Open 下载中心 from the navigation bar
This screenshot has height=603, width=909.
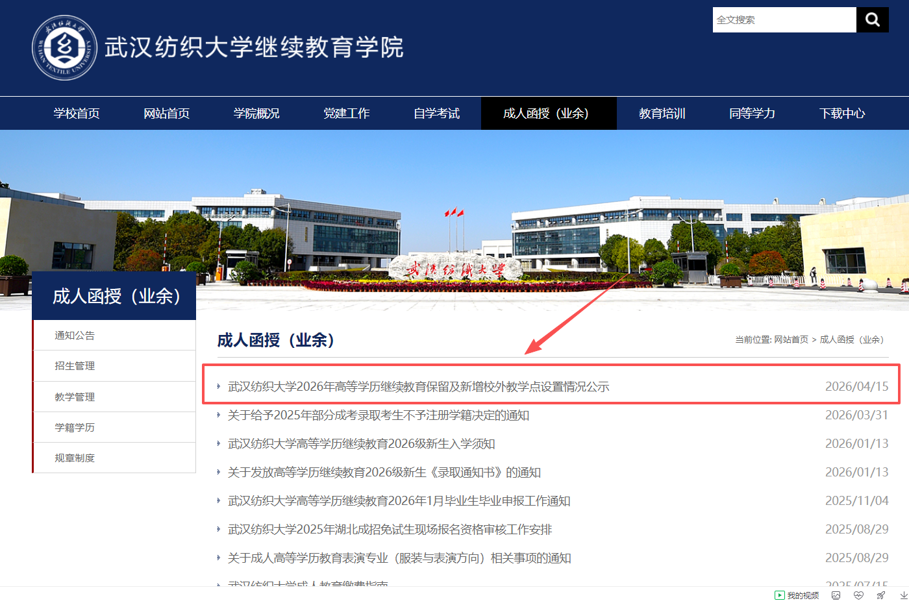[x=842, y=114]
